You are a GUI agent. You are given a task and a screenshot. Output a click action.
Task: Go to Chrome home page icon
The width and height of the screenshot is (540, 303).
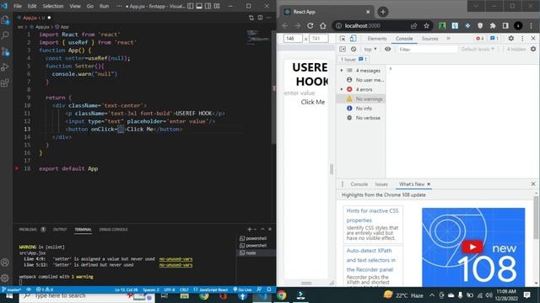pos(322,26)
